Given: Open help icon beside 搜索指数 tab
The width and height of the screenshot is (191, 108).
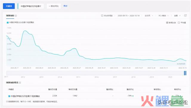Looking at the screenshot, I should 16,16.
